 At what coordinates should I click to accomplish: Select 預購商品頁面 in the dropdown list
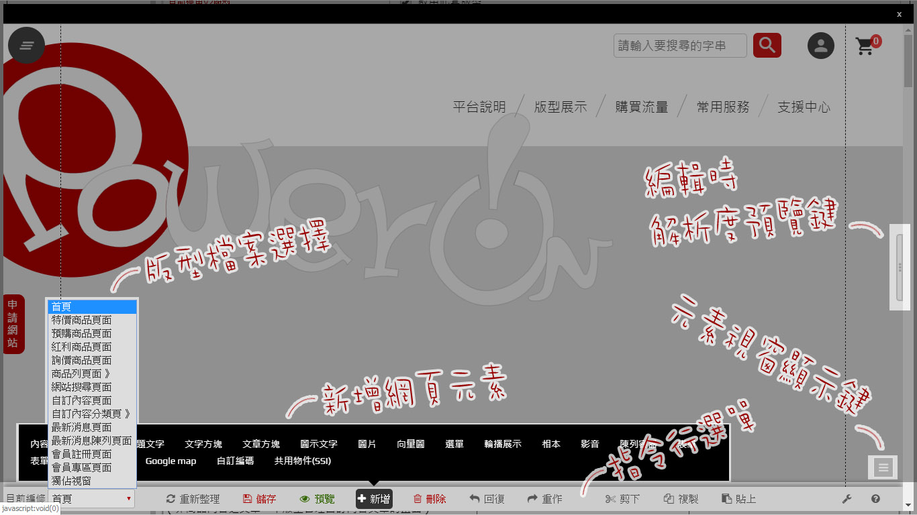tap(93, 333)
